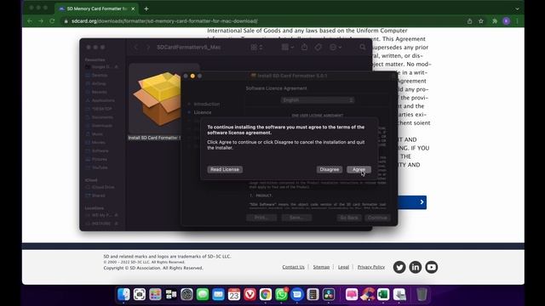The image size is (545, 306).
Task: Click Finder share icon
Action: click(x=305, y=48)
